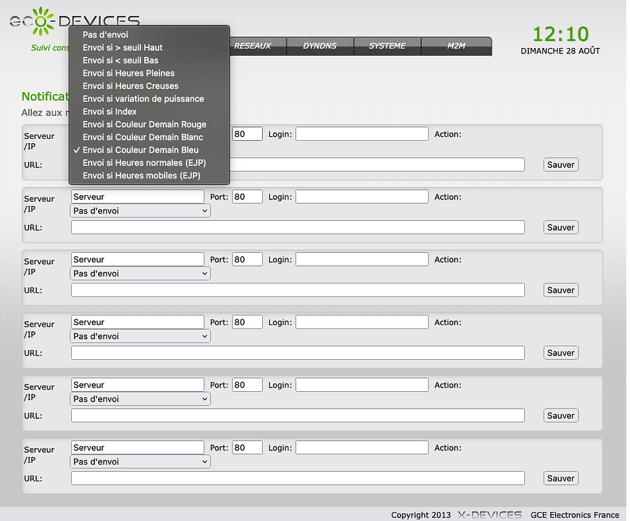630x521 pixels.
Task: Select 'Pas d'envoi' in open dropdown
Action: (105, 35)
